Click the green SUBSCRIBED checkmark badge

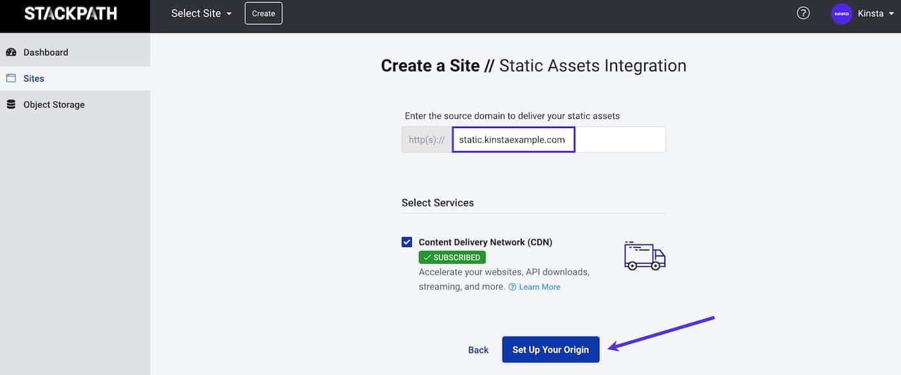tap(452, 257)
